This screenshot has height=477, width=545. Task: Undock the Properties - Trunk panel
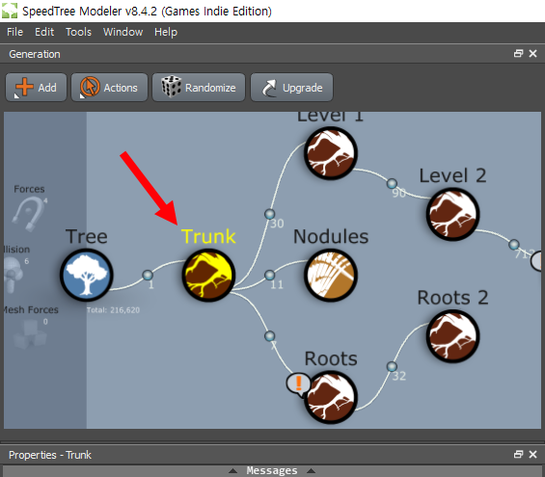coord(518,454)
